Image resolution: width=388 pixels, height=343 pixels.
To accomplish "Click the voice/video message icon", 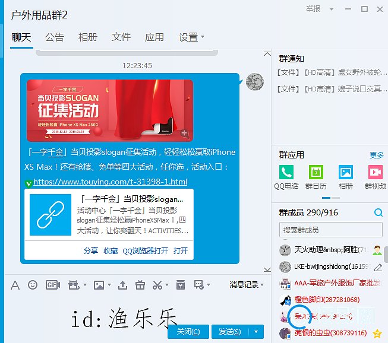I will (74, 285).
